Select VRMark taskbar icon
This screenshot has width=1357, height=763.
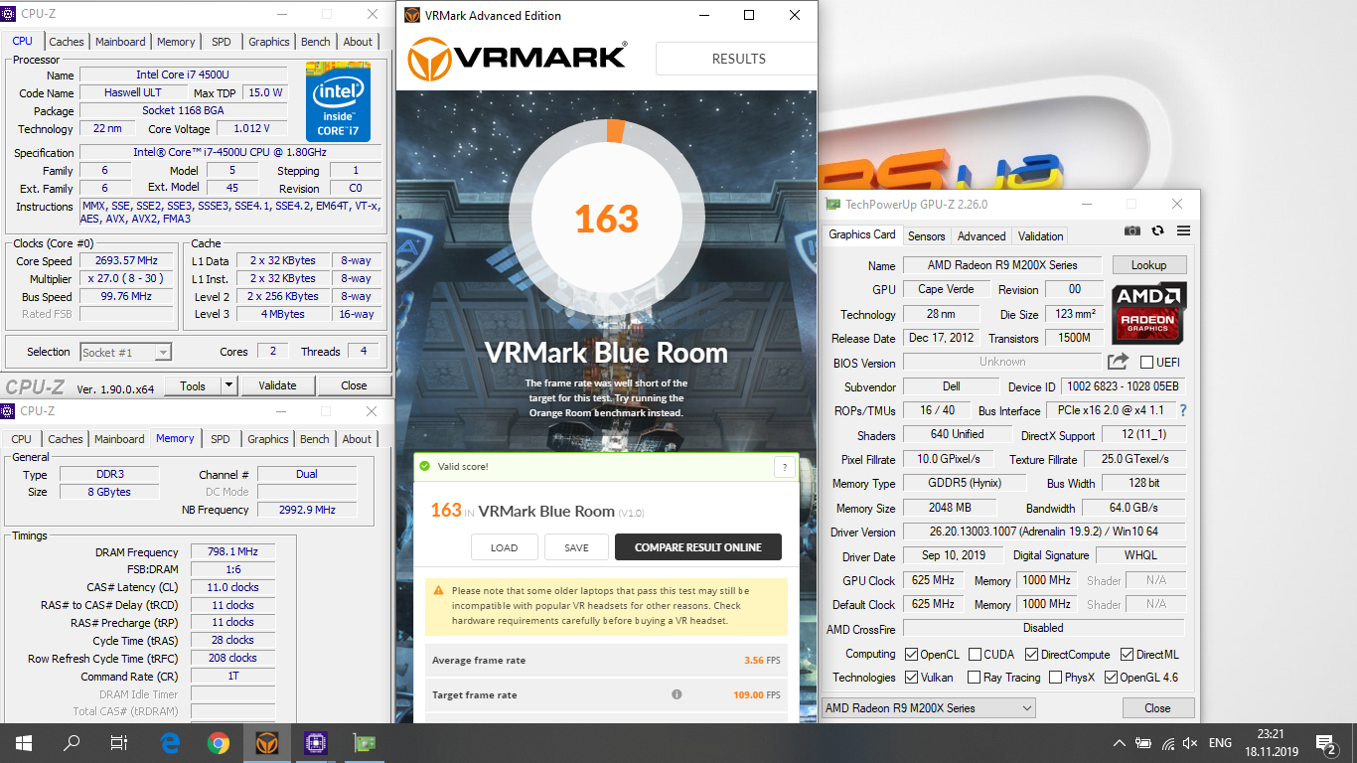pos(266,742)
